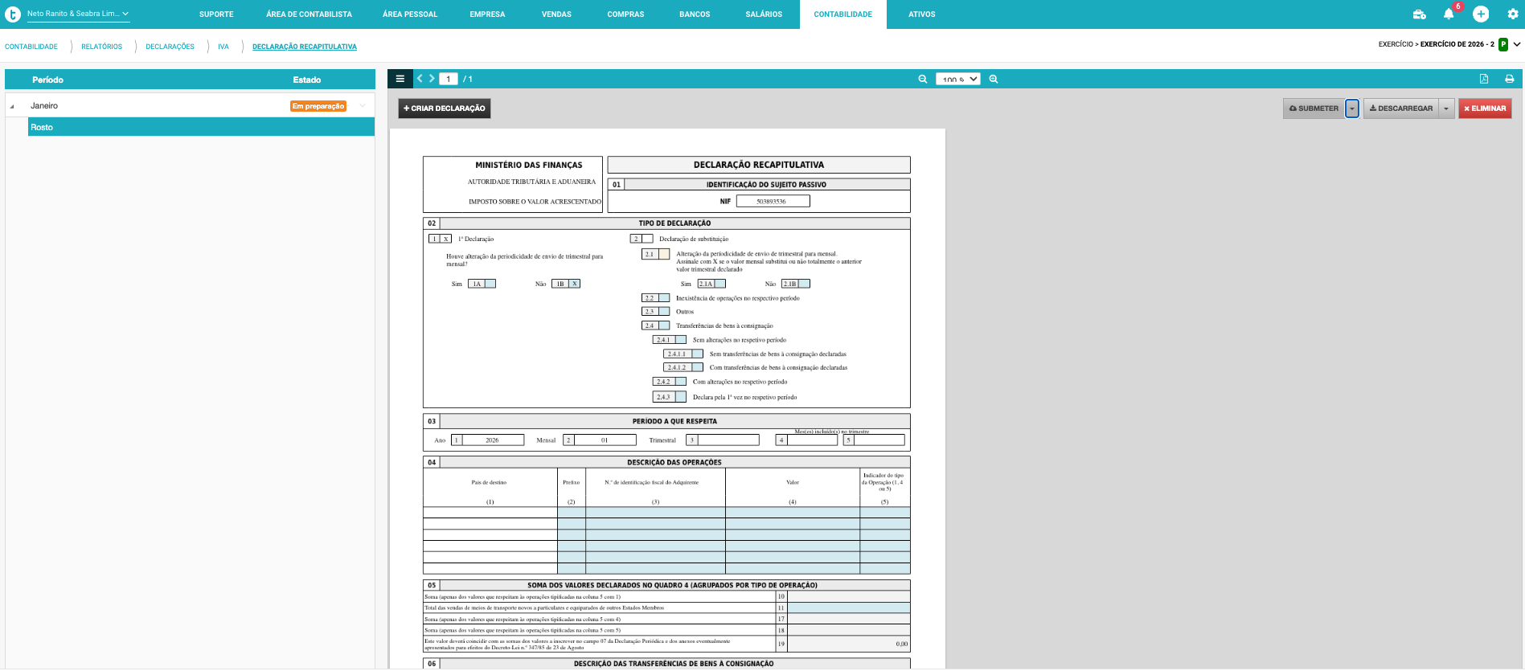Open the Descarregar split-button arrow
1525x671 pixels.
pyautogui.click(x=1447, y=108)
